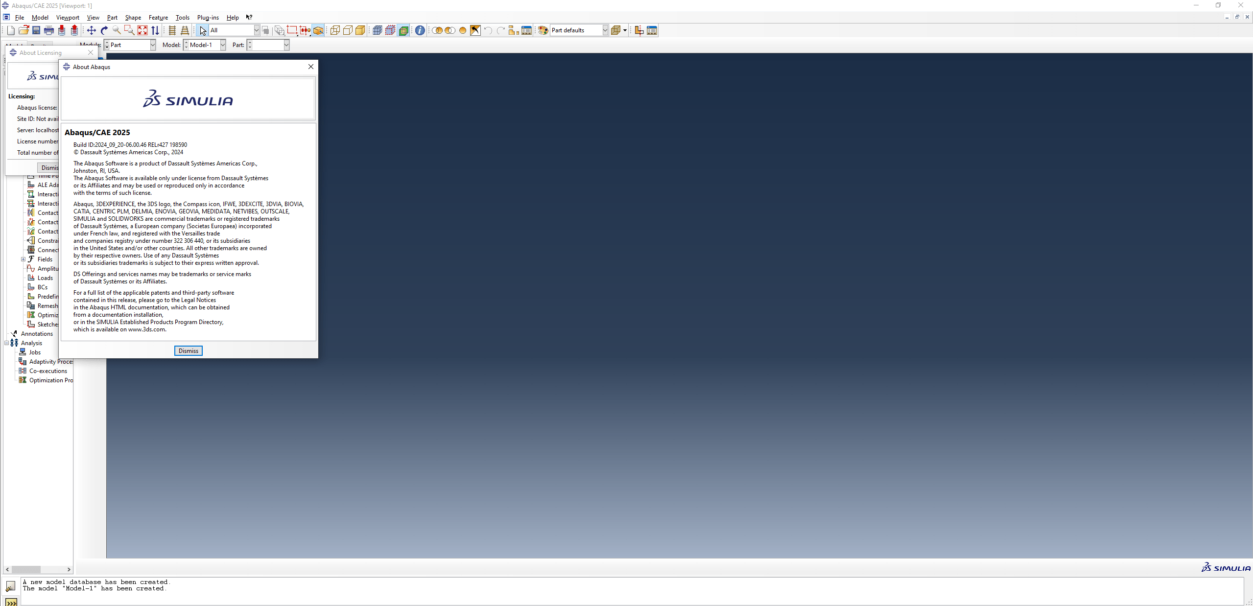
Task: Switch to shaded render style
Action: coord(360,30)
